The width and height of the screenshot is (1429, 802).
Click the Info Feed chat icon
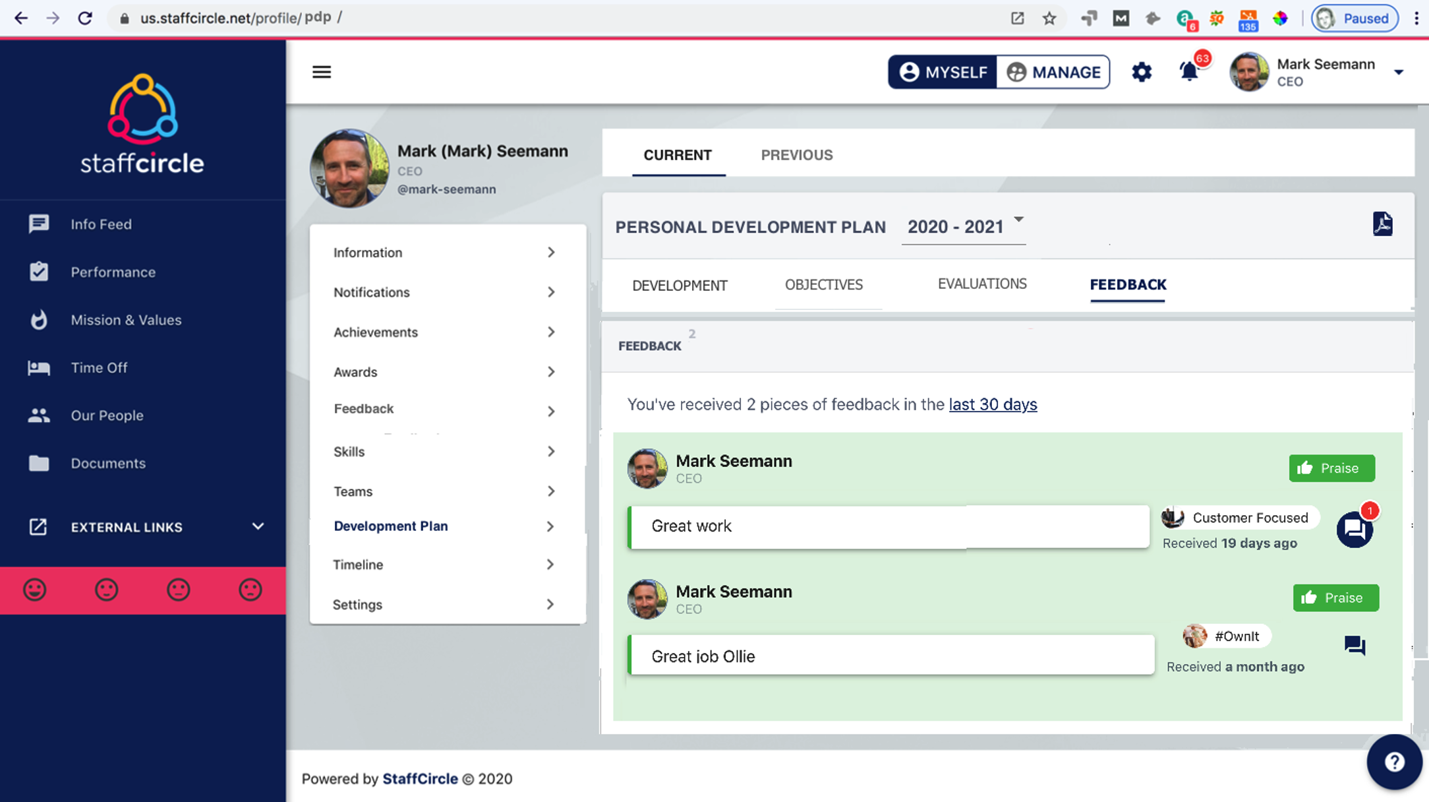point(39,224)
